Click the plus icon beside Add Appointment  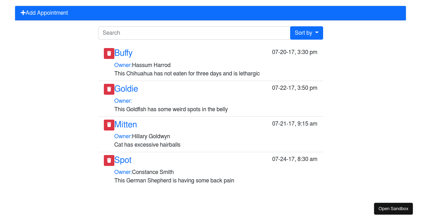tap(23, 13)
